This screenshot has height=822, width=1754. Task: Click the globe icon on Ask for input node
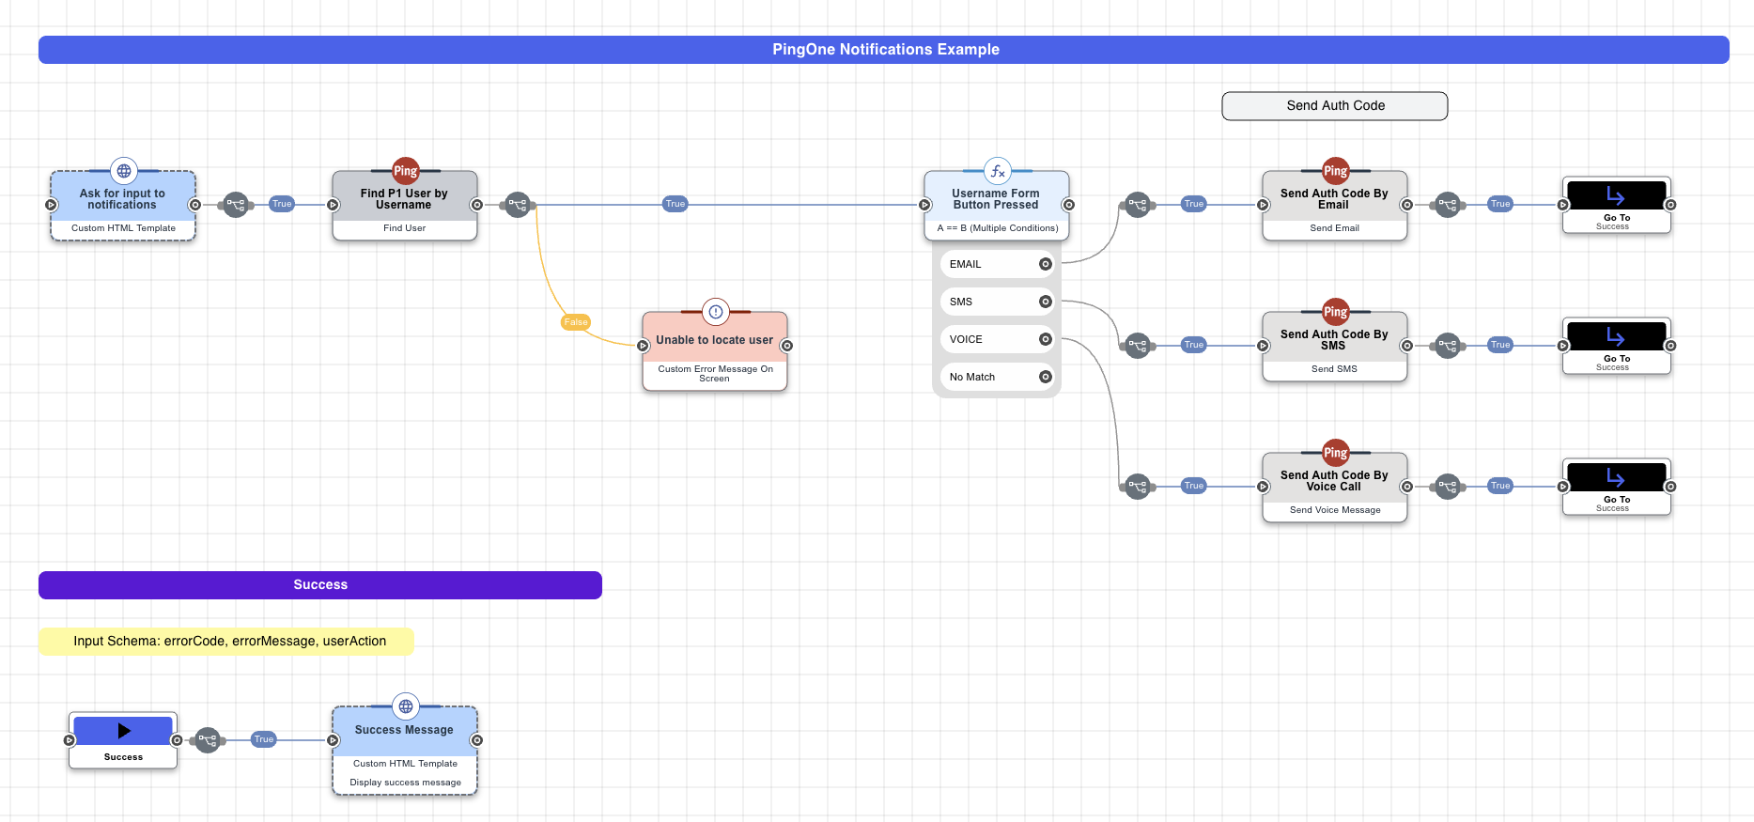(x=124, y=171)
